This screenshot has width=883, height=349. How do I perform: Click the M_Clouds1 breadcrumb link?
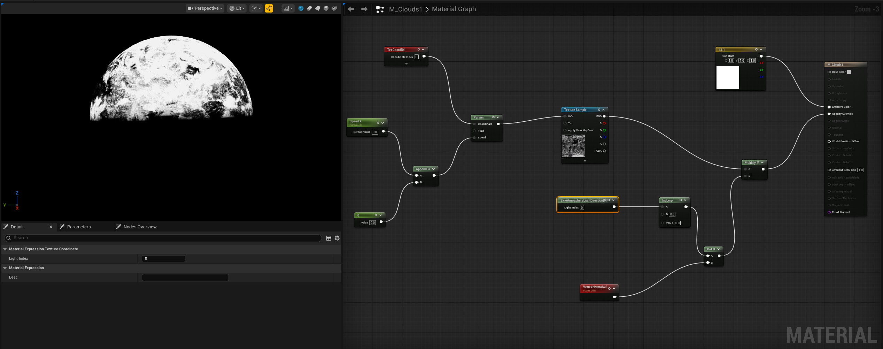pyautogui.click(x=405, y=9)
